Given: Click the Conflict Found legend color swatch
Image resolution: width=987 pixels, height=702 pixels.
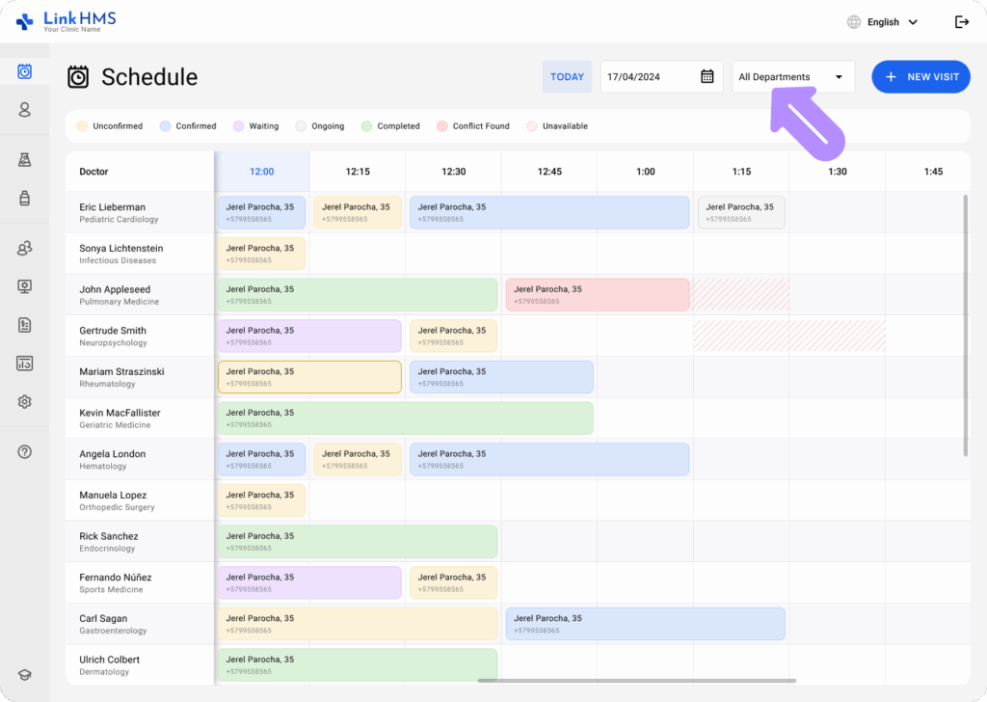Looking at the screenshot, I should click(x=442, y=126).
